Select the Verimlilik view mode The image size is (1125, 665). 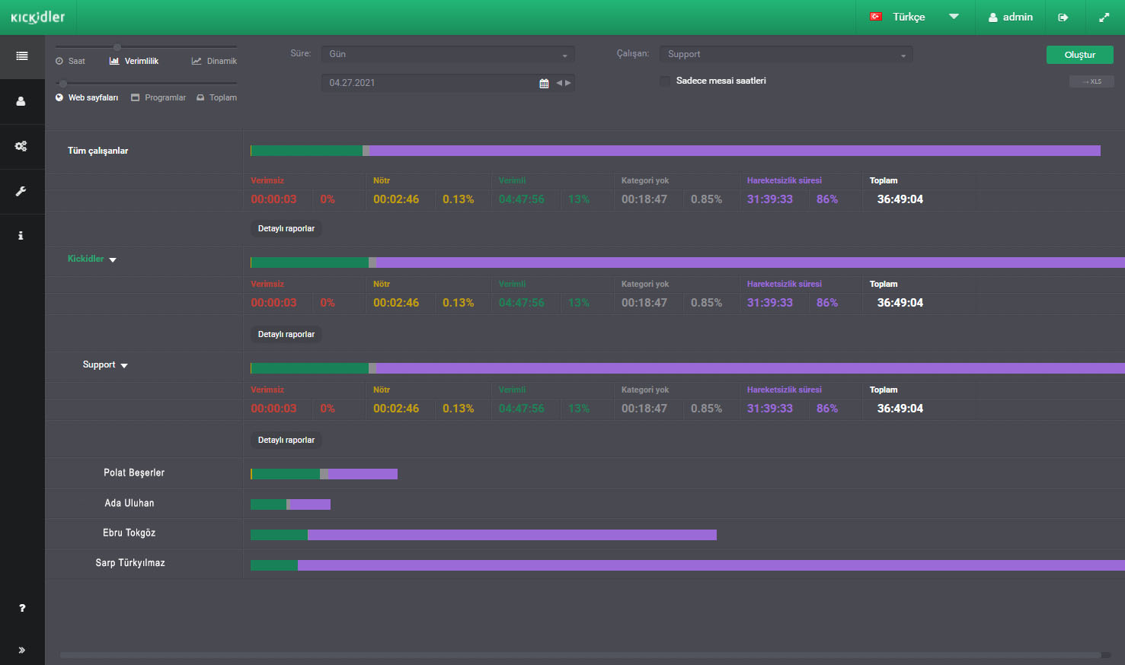point(134,61)
